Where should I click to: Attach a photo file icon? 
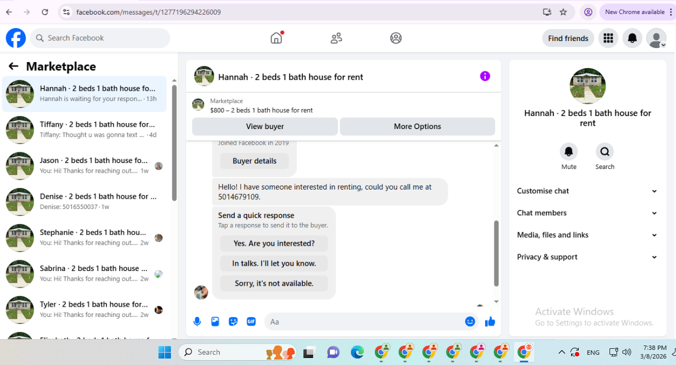tap(215, 322)
